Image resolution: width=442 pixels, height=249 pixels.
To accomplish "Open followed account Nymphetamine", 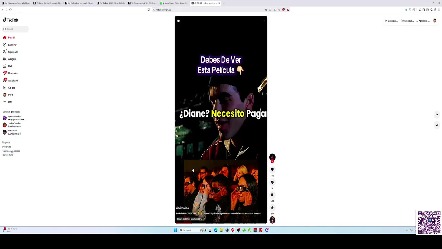I will point(14,118).
